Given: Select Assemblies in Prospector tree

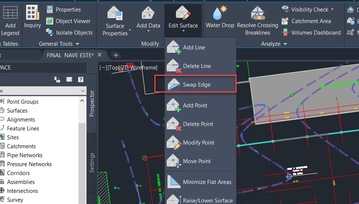Looking at the screenshot, I should click(x=21, y=182).
